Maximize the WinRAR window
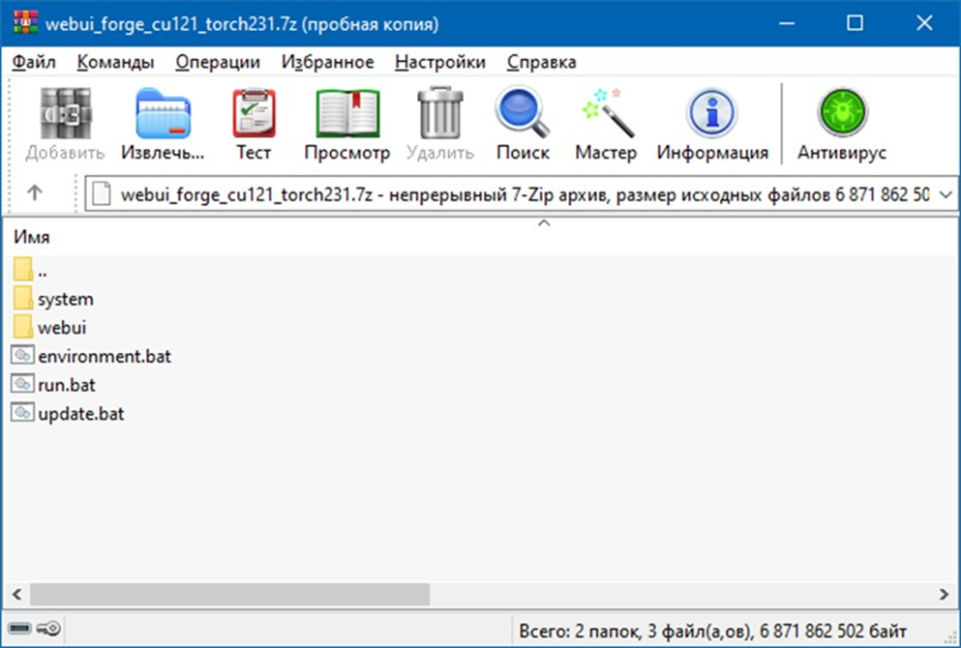The image size is (961, 648). (x=855, y=23)
